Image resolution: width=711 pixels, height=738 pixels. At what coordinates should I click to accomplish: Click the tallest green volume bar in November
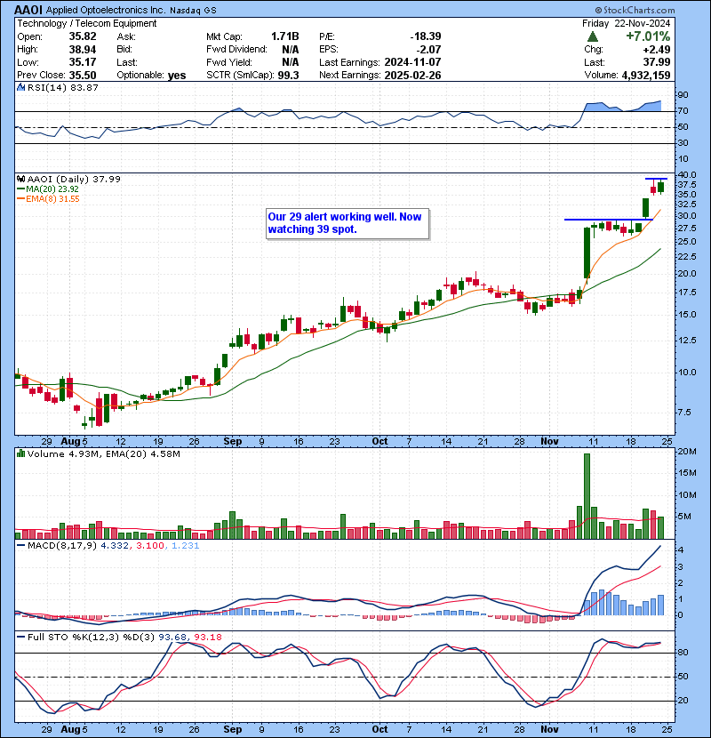point(587,496)
